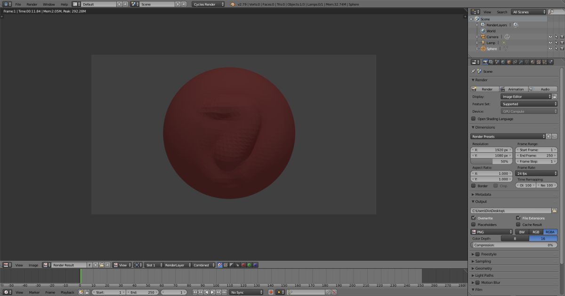Open the No Sync playback dropdown
The image size is (565, 296).
click(x=247, y=292)
